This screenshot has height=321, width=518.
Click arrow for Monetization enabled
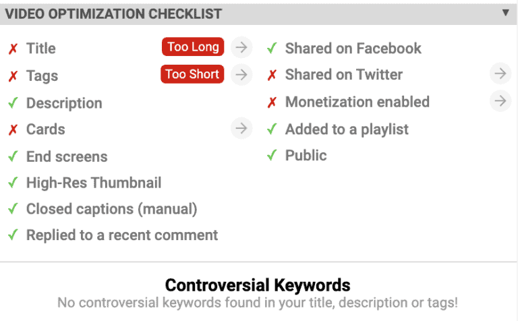pyautogui.click(x=500, y=100)
